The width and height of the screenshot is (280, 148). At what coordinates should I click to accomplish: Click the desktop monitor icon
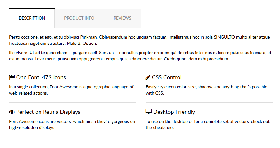(x=149, y=112)
